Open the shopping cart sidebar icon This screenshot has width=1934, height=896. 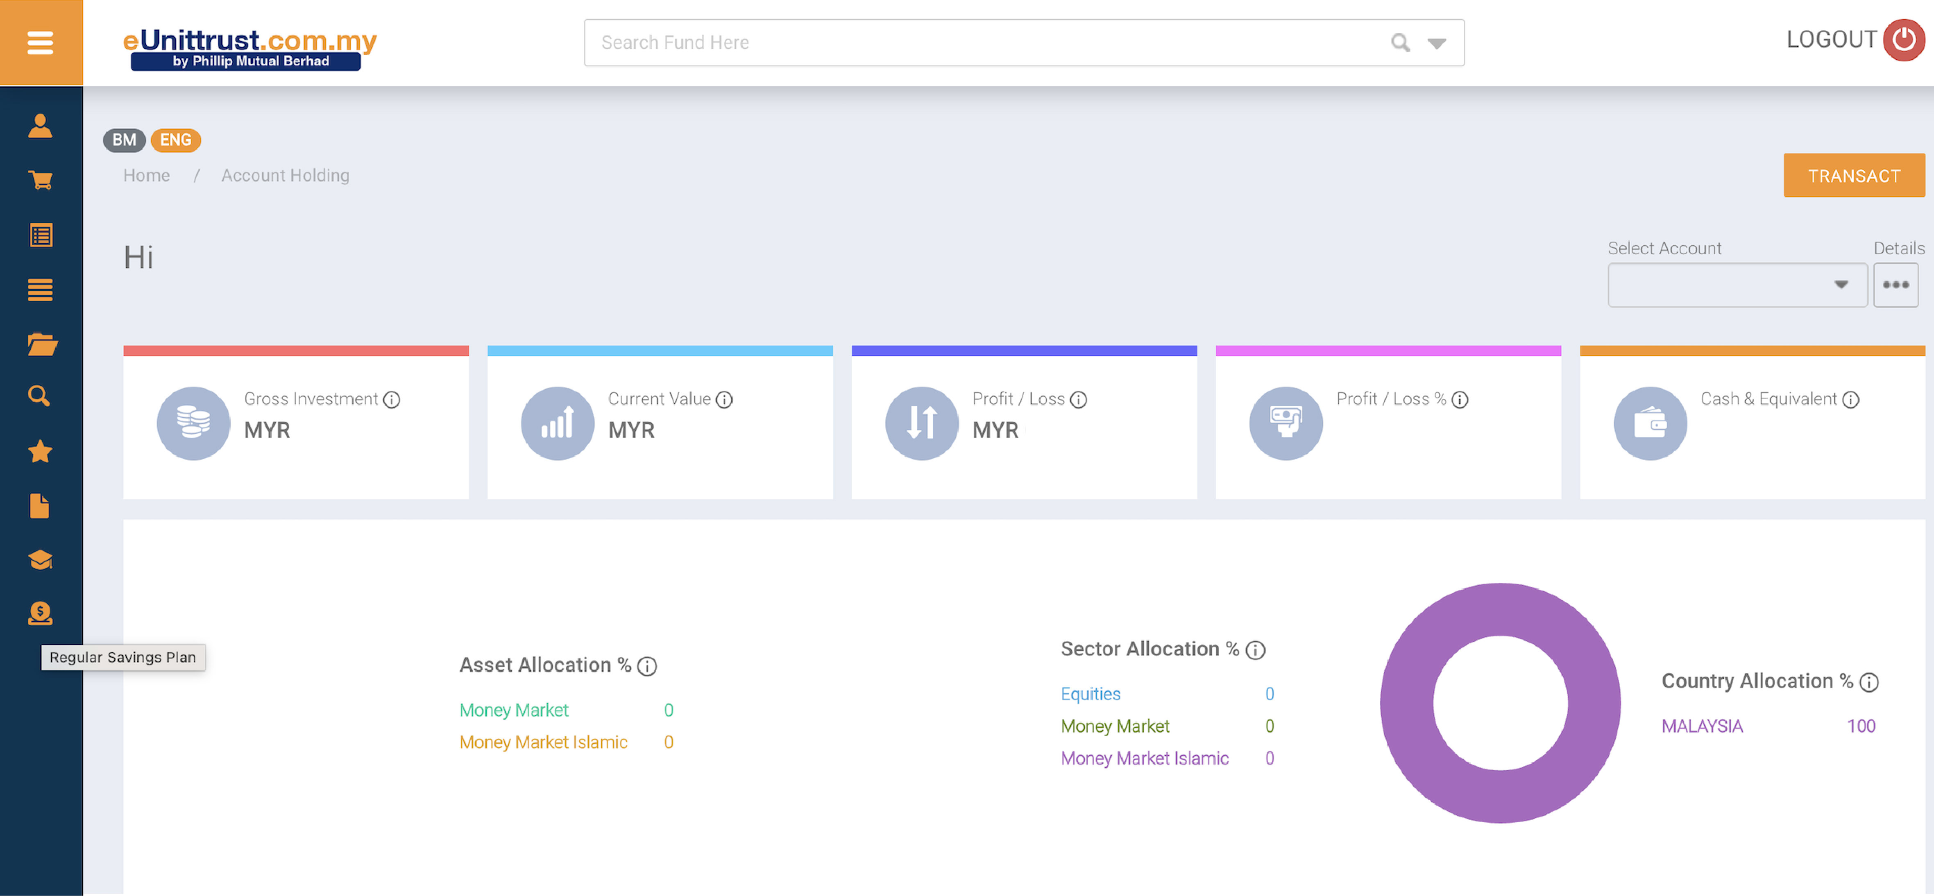click(x=41, y=180)
